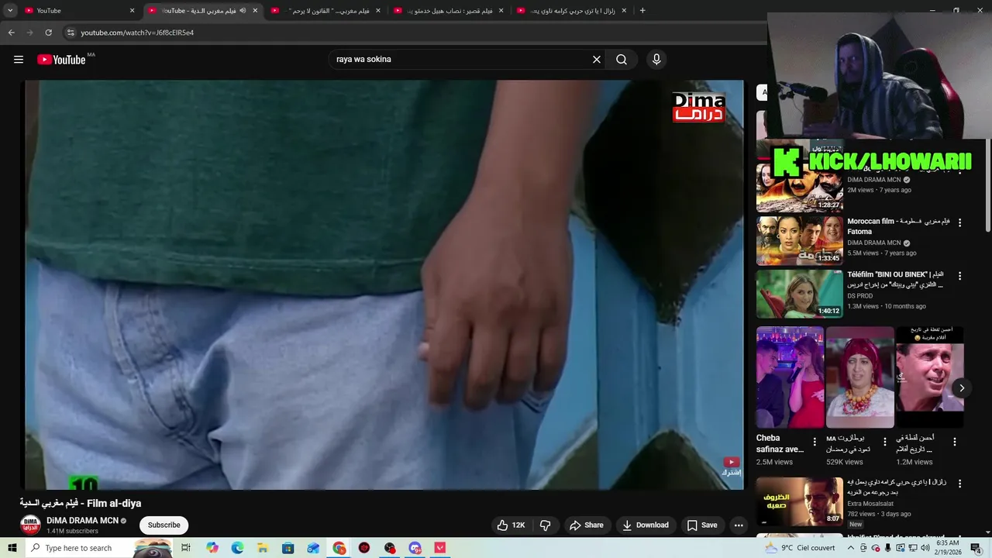Viewport: 992px width, 558px height.
Task: Click the Windows Start button
Action: coord(12,548)
